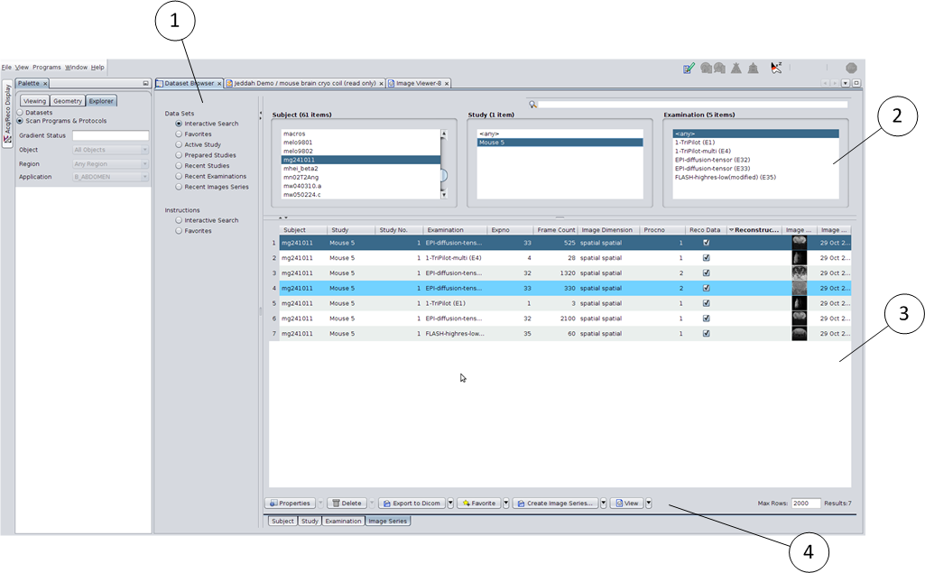Toggle Reco Data checkbox in row 4
The width and height of the screenshot is (925, 573).
(706, 288)
